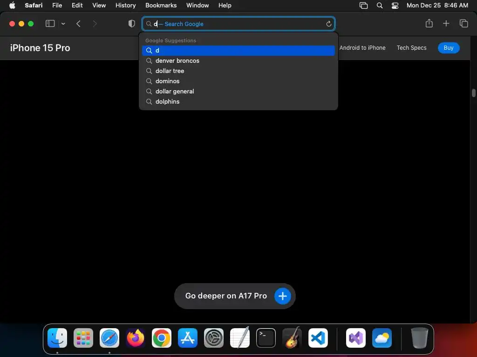
Task: Choose the 'denver broncos' suggestion
Action: (238, 61)
